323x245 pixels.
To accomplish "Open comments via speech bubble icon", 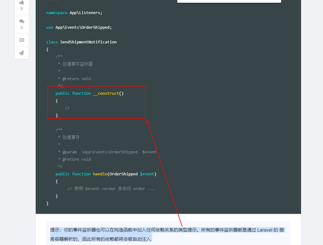I will pyautogui.click(x=22, y=21).
